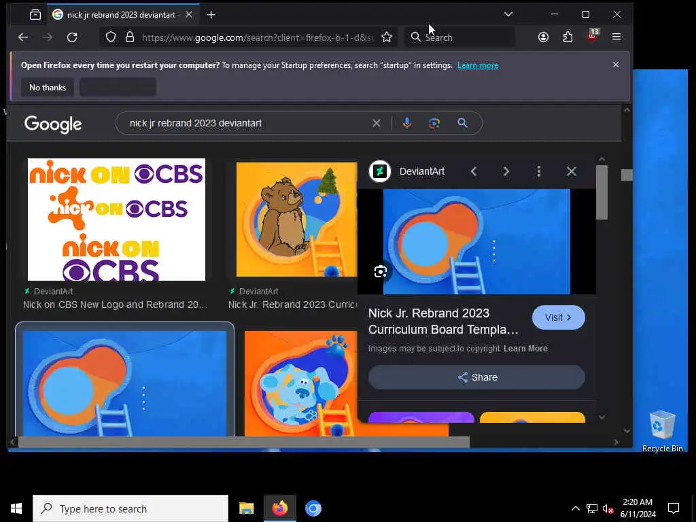
Task: Expand the list all tabs chevron
Action: (x=508, y=14)
